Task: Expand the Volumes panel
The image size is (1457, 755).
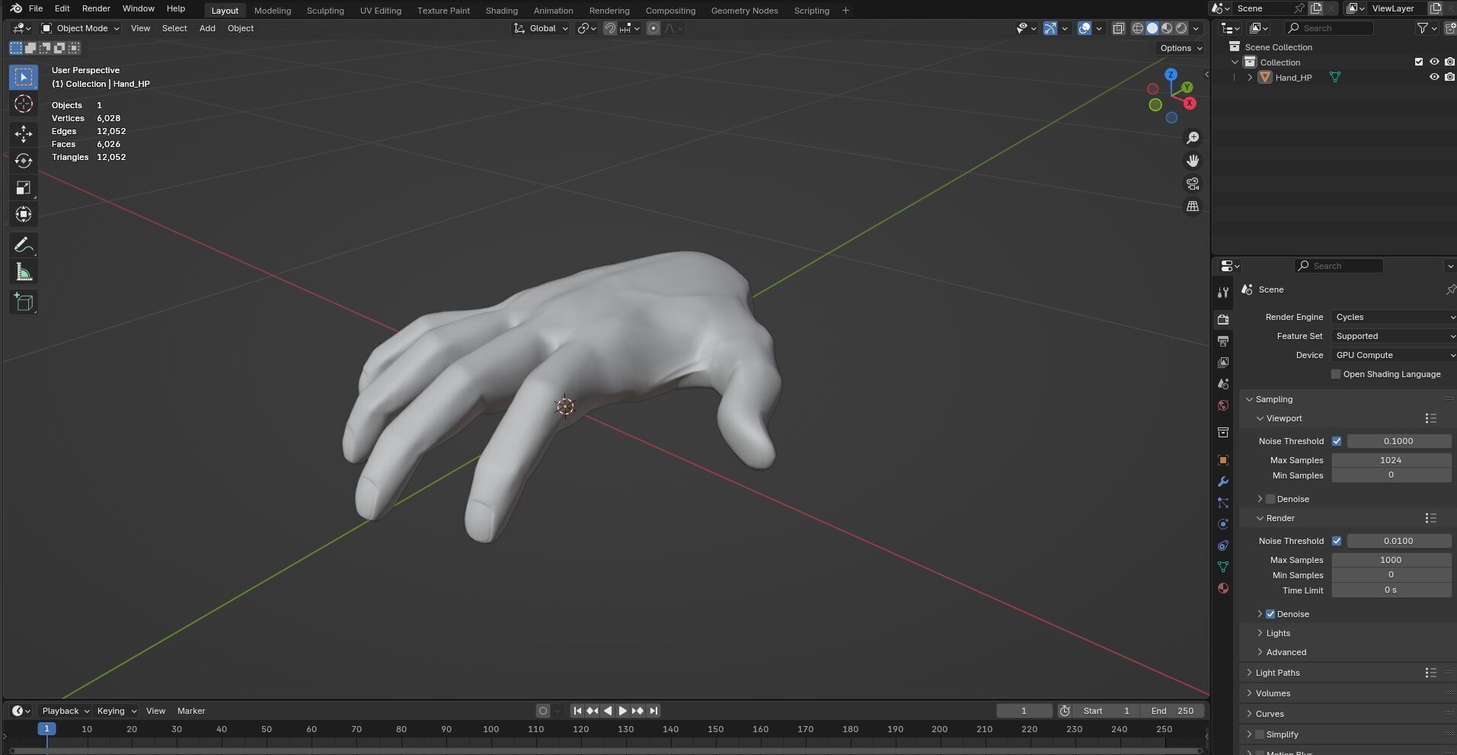Action: pyautogui.click(x=1273, y=693)
